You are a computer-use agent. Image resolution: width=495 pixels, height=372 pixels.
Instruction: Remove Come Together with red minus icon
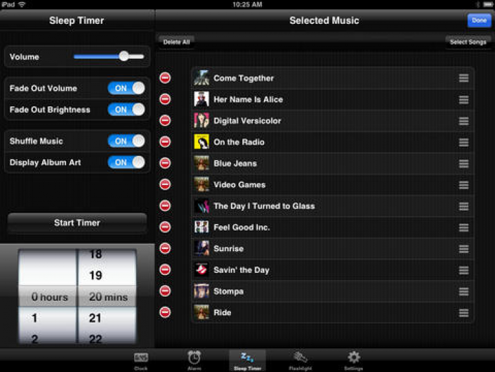(x=165, y=78)
